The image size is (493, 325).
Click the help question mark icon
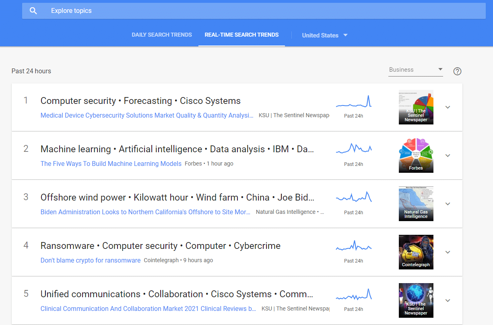pos(457,71)
